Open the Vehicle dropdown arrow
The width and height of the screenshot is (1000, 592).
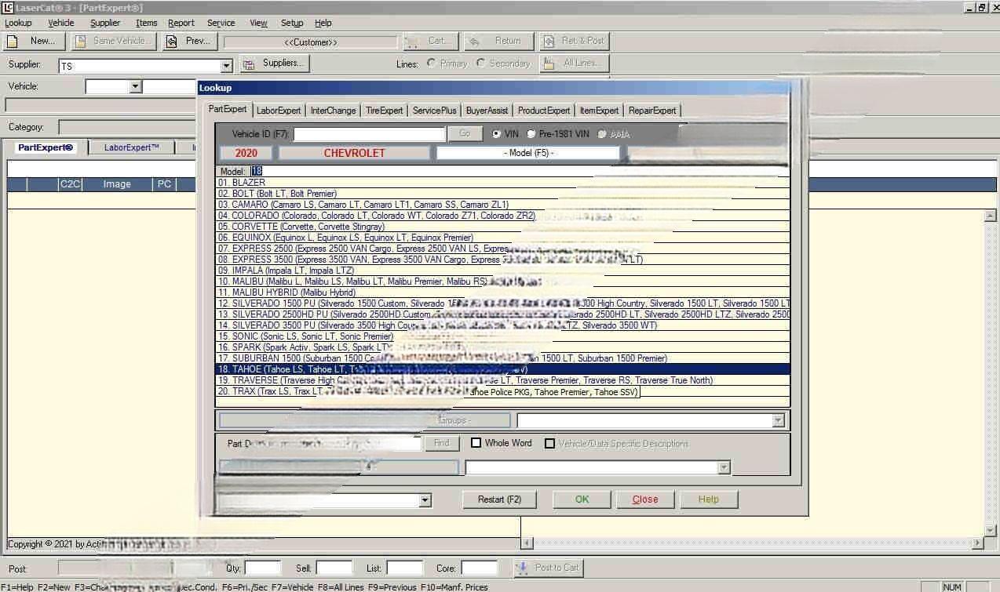click(135, 87)
